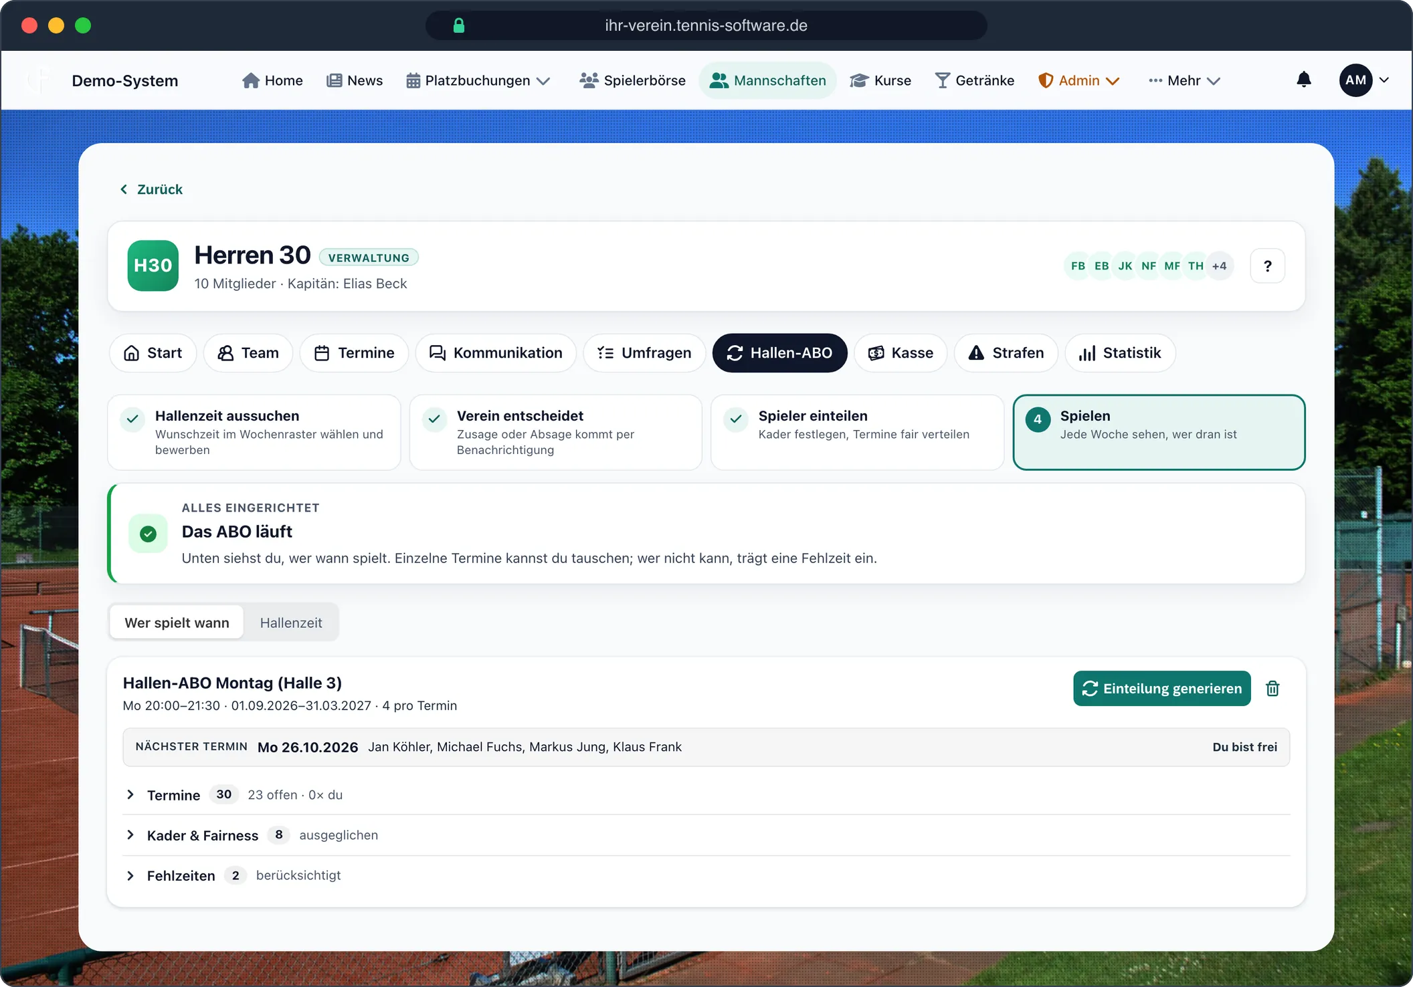Screen dimensions: 1413x987
Task: Open the Statistik tab
Action: click(1121, 353)
